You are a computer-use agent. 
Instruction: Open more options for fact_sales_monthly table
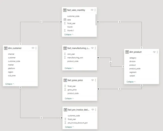pos(95,10)
